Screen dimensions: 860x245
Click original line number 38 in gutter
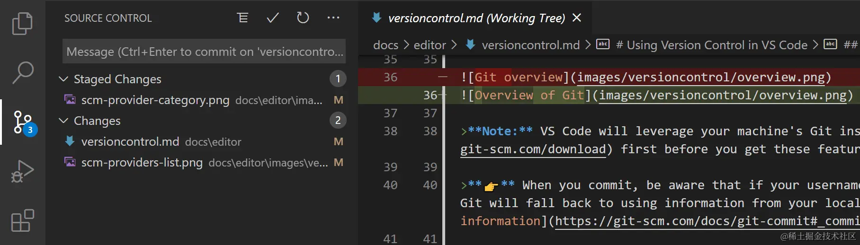click(390, 131)
